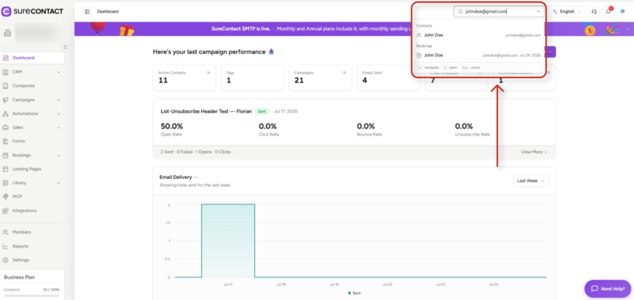This screenshot has height=300, width=634.
Task: Select the Dashboard grid icon in sidebar
Action: [6, 58]
